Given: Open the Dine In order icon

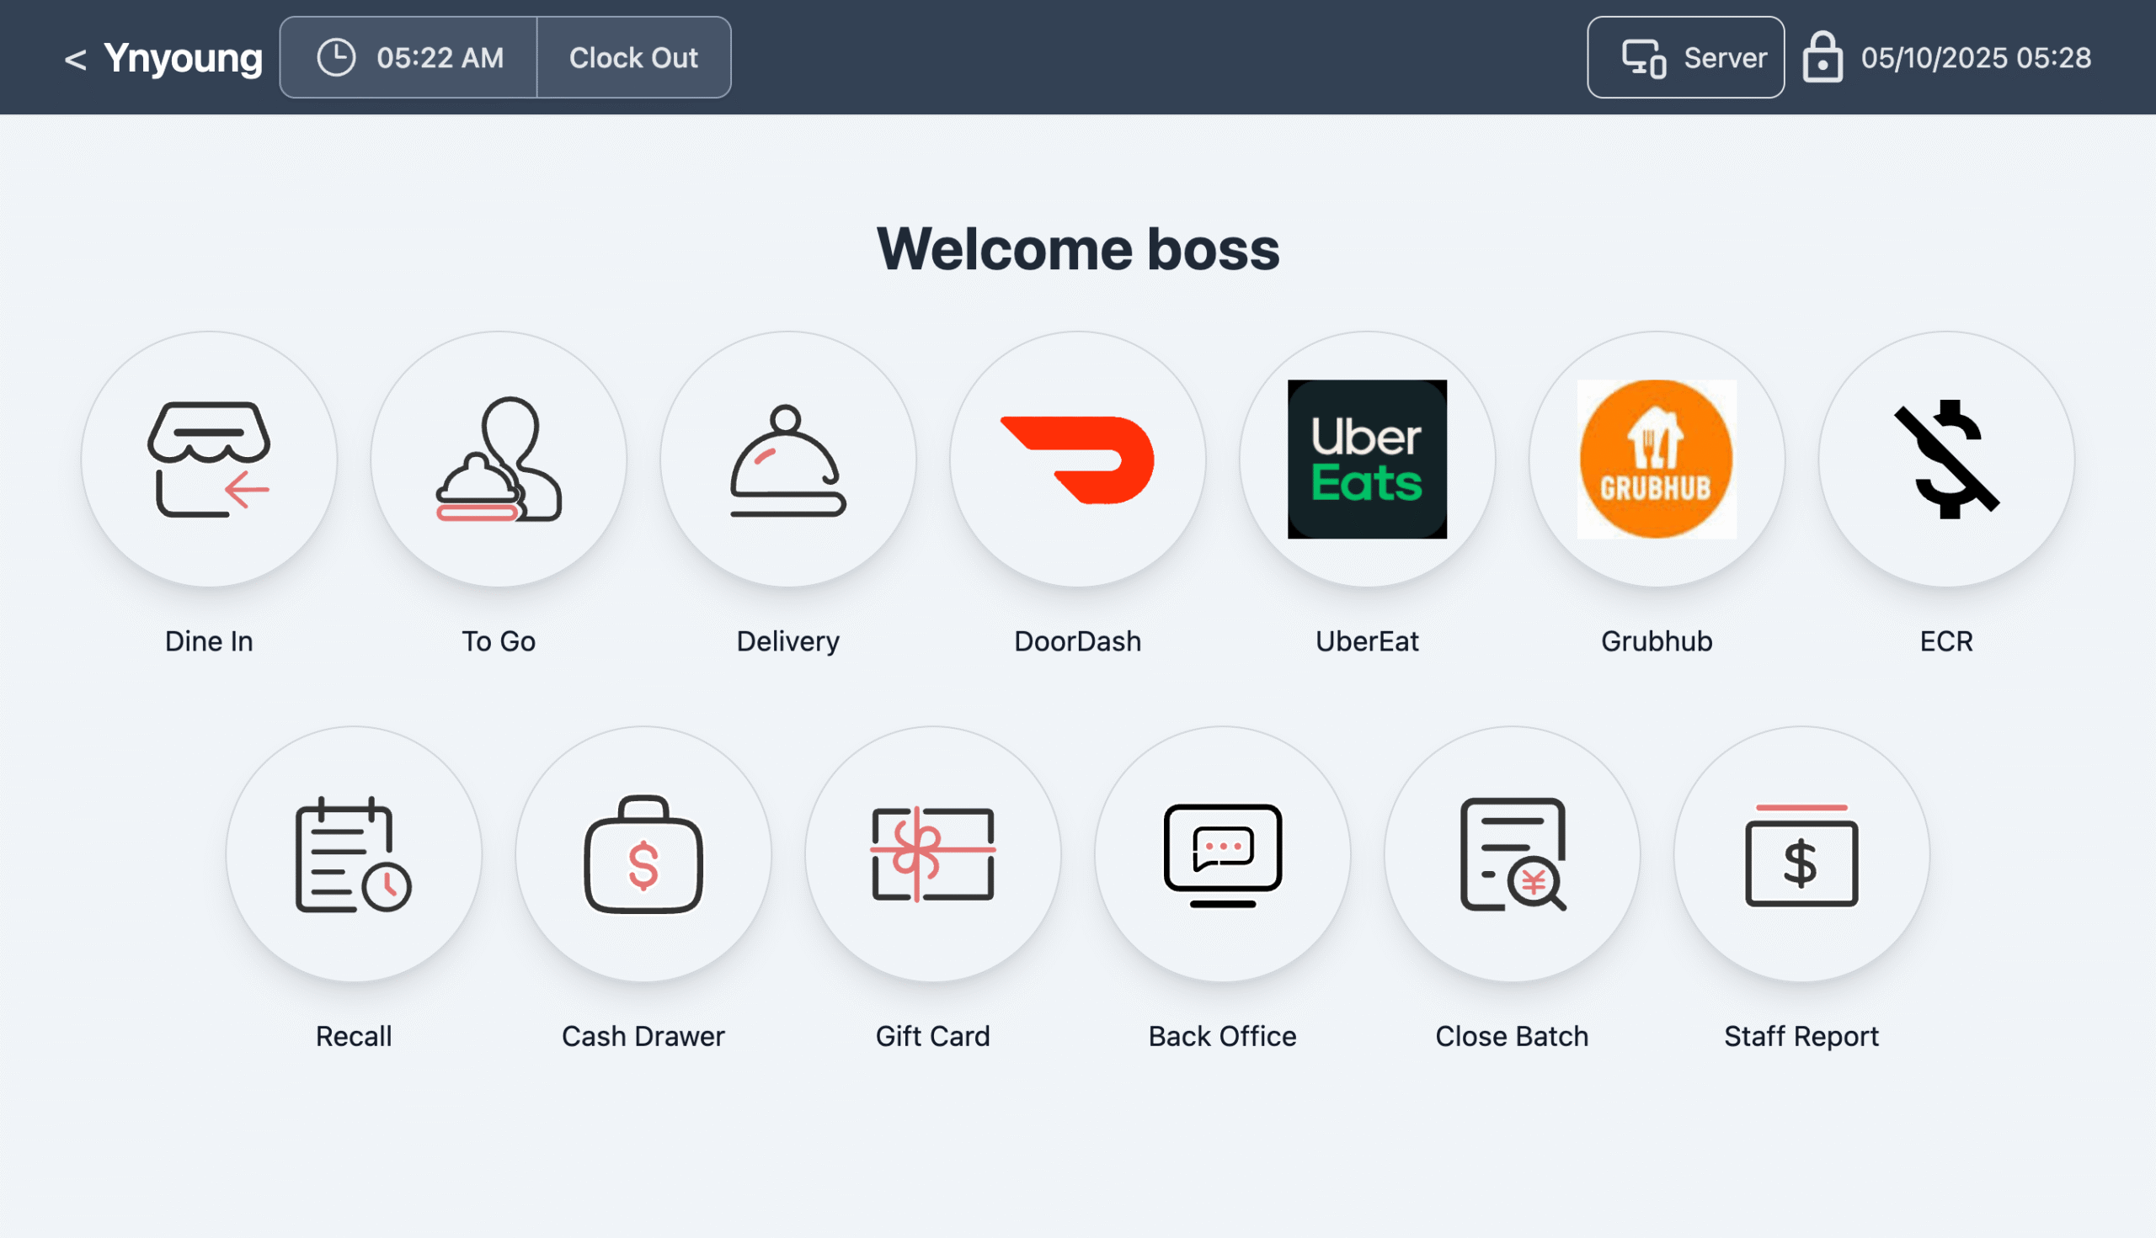Looking at the screenshot, I should click(x=210, y=460).
